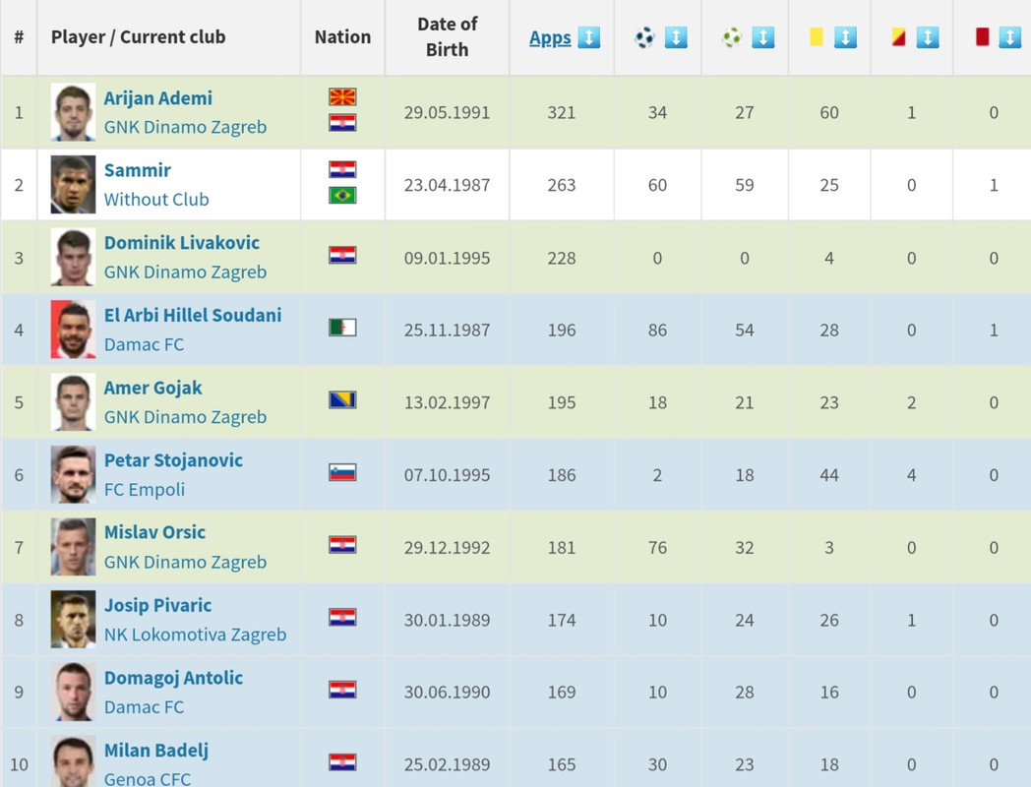Open FC Empoli club link
1031x787 pixels.
tap(145, 490)
